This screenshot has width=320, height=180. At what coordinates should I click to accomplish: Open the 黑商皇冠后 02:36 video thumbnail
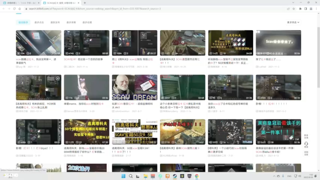[278, 132]
